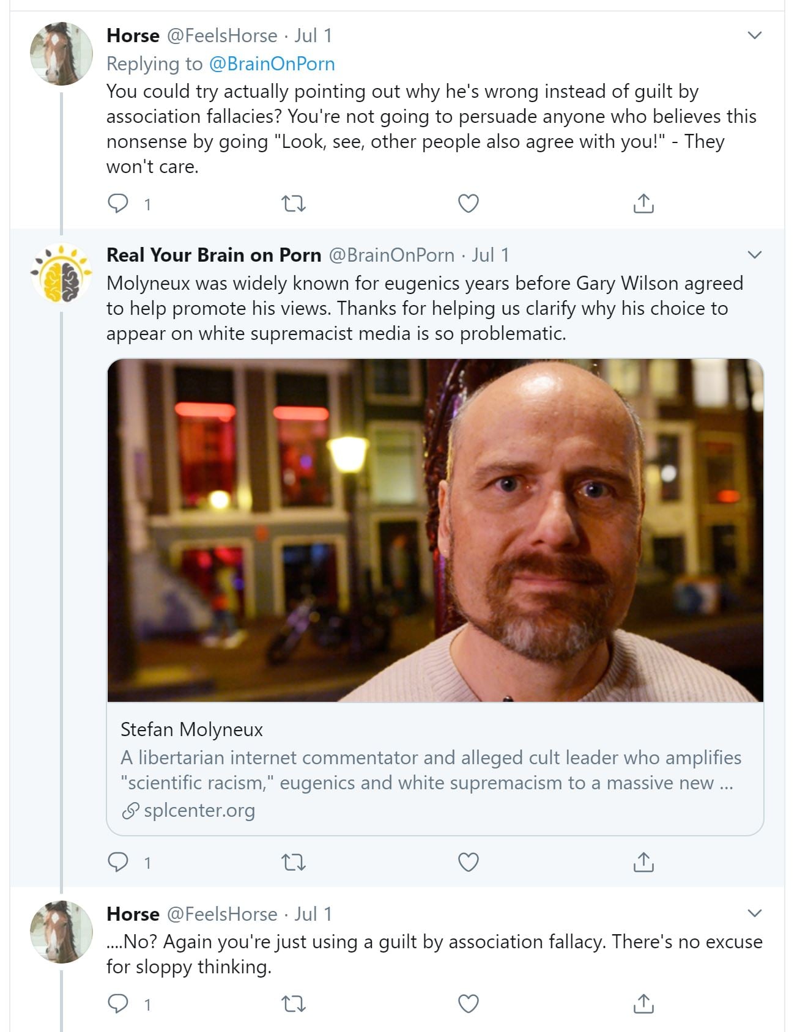Share Horse's first tweet
This screenshot has height=1032, width=808.
click(x=643, y=203)
